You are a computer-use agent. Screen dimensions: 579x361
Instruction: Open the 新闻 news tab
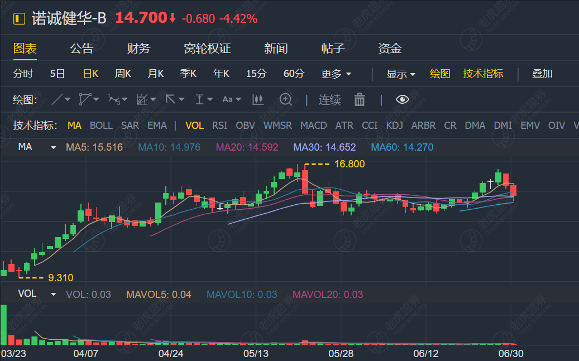276,49
